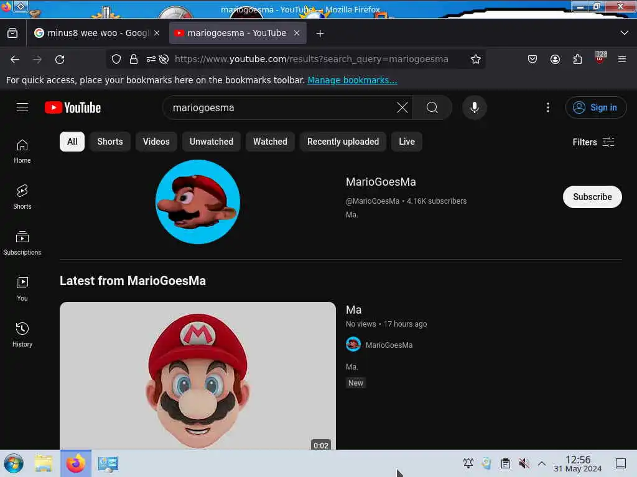Screen dimensions: 637x477
Task: Click the Firefox taskbar icon
Action: click(x=75, y=463)
